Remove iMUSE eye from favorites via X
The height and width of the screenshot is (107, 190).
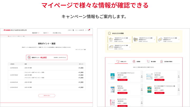[142, 89]
